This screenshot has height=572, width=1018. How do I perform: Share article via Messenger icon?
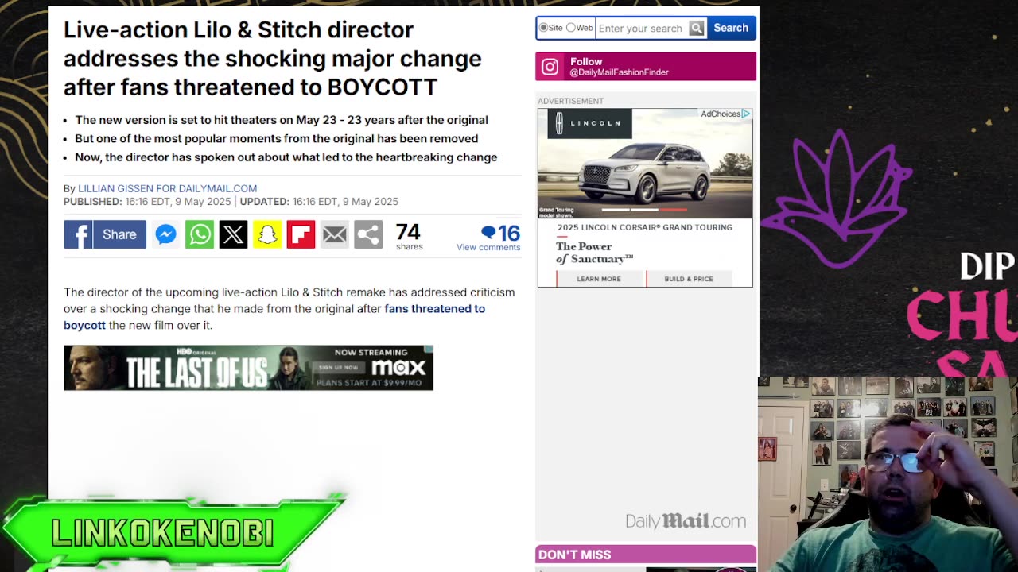pyautogui.click(x=165, y=234)
